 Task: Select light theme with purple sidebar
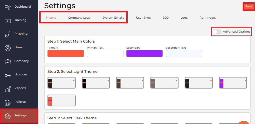pos(233,83)
